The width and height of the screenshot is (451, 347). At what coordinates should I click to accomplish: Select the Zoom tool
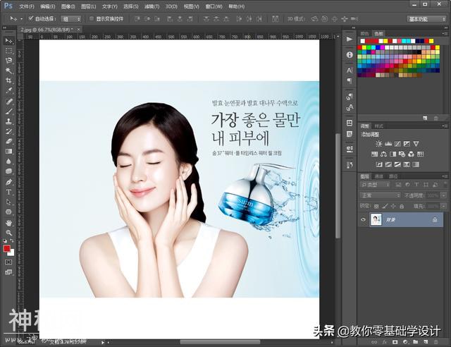9,232
